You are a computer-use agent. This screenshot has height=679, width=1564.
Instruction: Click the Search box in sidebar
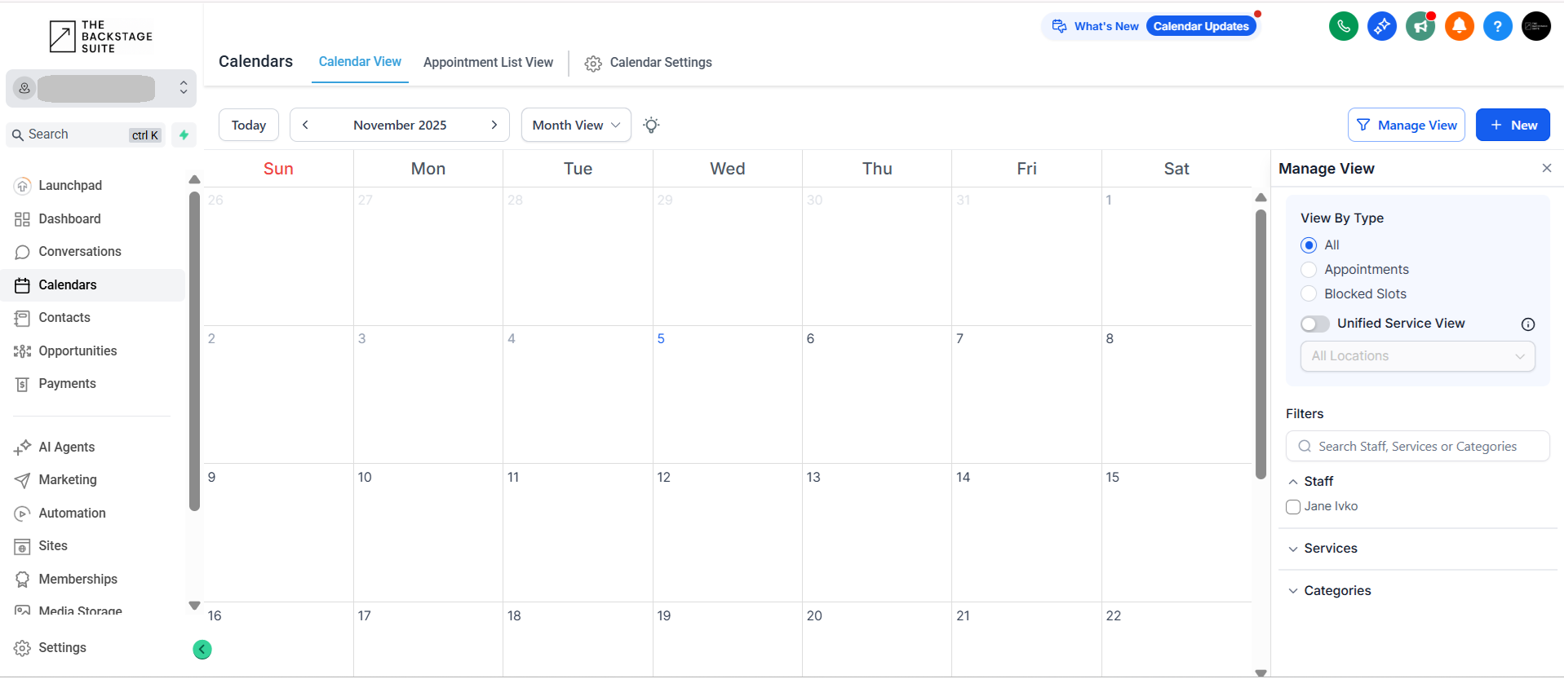pos(86,135)
